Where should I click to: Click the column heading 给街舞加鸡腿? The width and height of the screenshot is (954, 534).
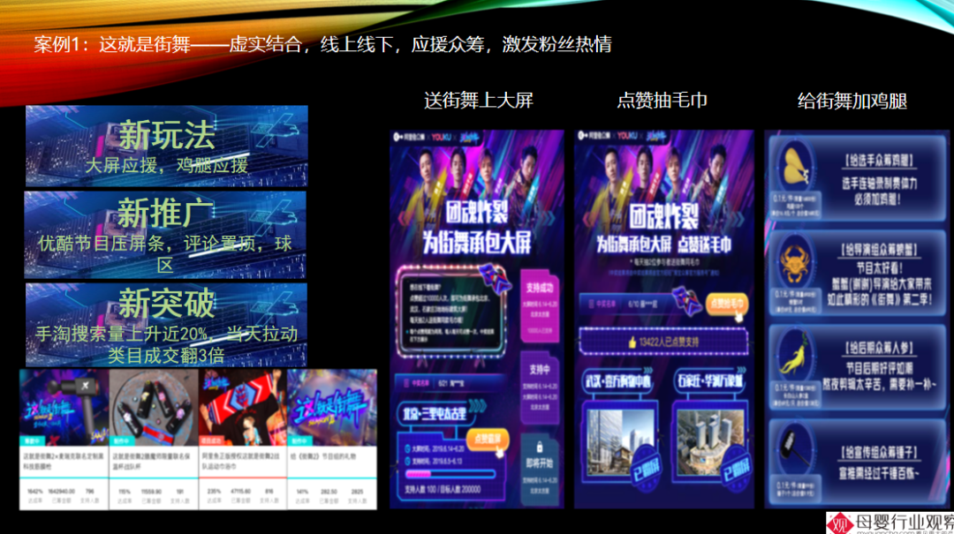coord(852,101)
